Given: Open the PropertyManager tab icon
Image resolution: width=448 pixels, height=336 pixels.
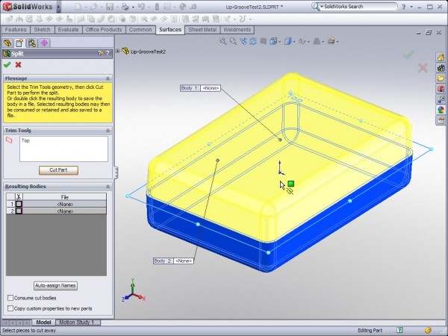Looking at the screenshot, I should click(x=19, y=43).
